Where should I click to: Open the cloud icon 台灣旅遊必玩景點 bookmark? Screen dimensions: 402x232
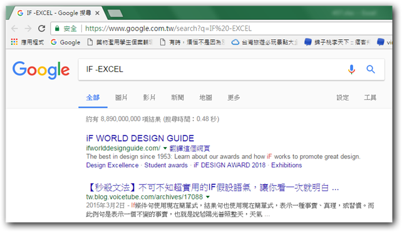[x=265, y=42]
